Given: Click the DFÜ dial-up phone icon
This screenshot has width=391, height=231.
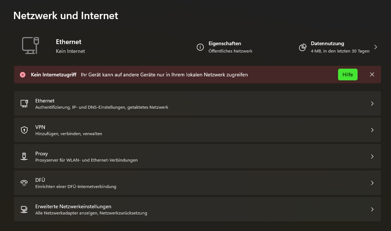Looking at the screenshot, I should pyautogui.click(x=24, y=183).
